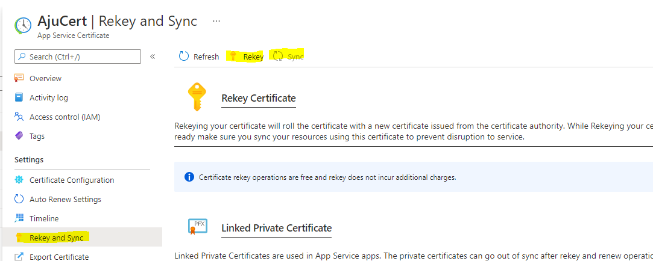Click the blue info icon in banner
This screenshot has height=261, width=653.
(189, 177)
